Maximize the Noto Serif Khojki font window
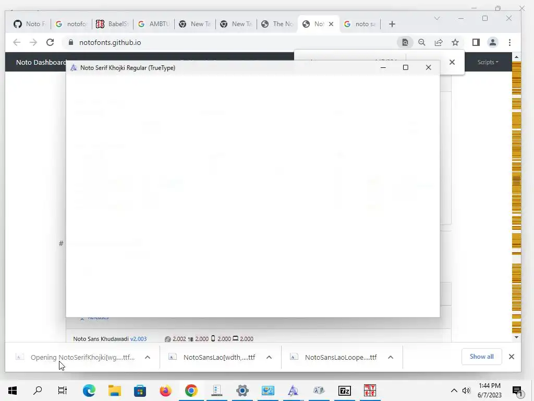 405,67
